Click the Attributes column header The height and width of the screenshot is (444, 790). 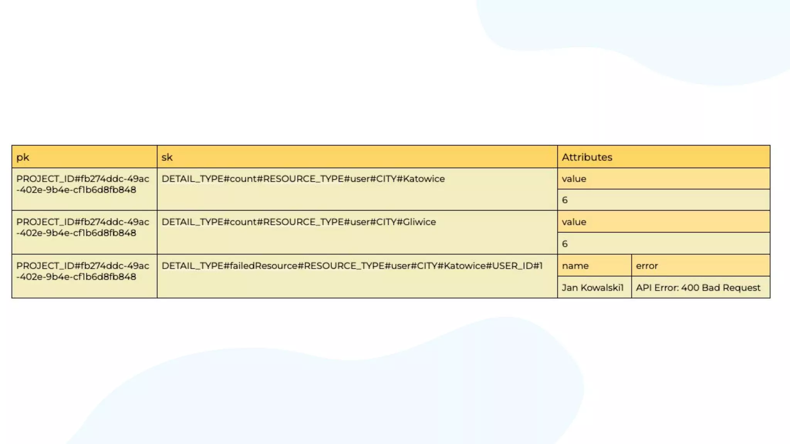[663, 157]
